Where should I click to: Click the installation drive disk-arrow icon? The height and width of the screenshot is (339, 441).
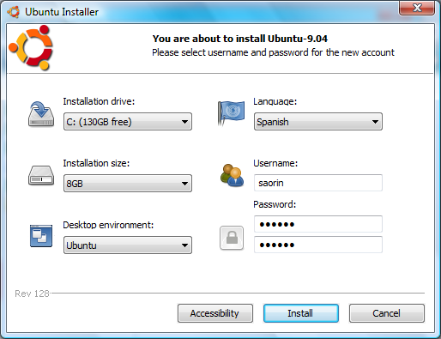(x=41, y=114)
